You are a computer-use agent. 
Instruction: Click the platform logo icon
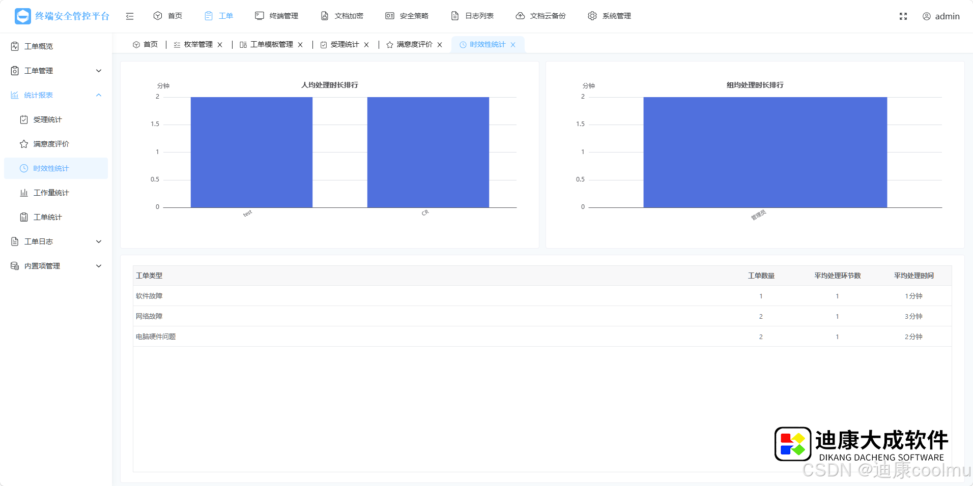click(x=23, y=16)
